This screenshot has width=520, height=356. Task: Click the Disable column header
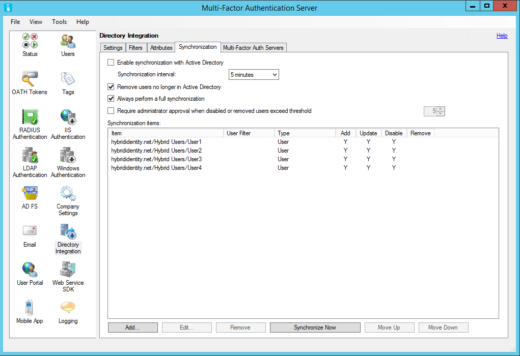(x=394, y=133)
